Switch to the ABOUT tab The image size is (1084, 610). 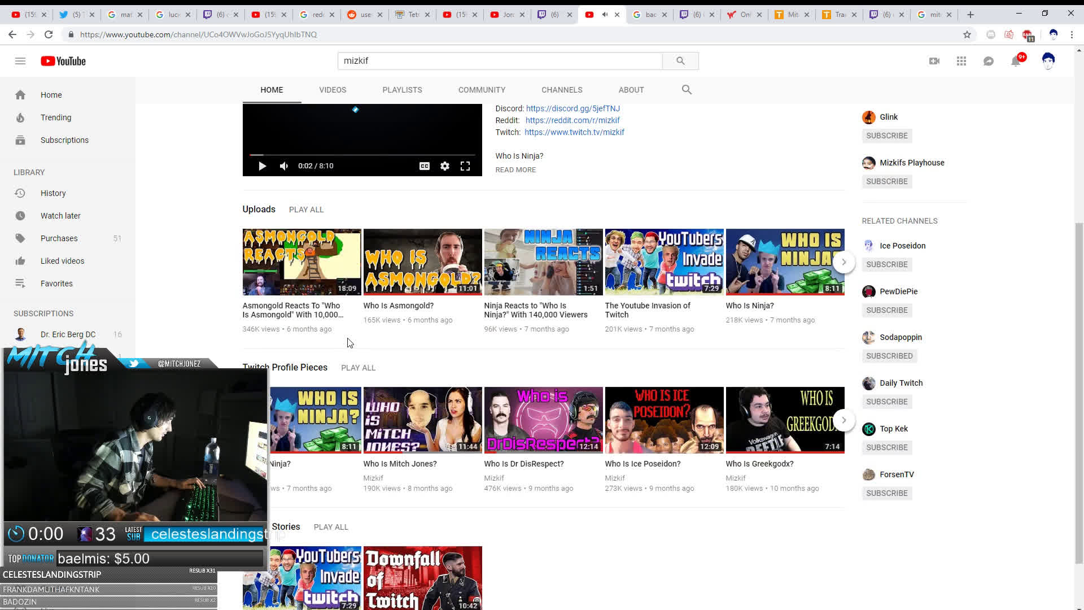pos(631,90)
